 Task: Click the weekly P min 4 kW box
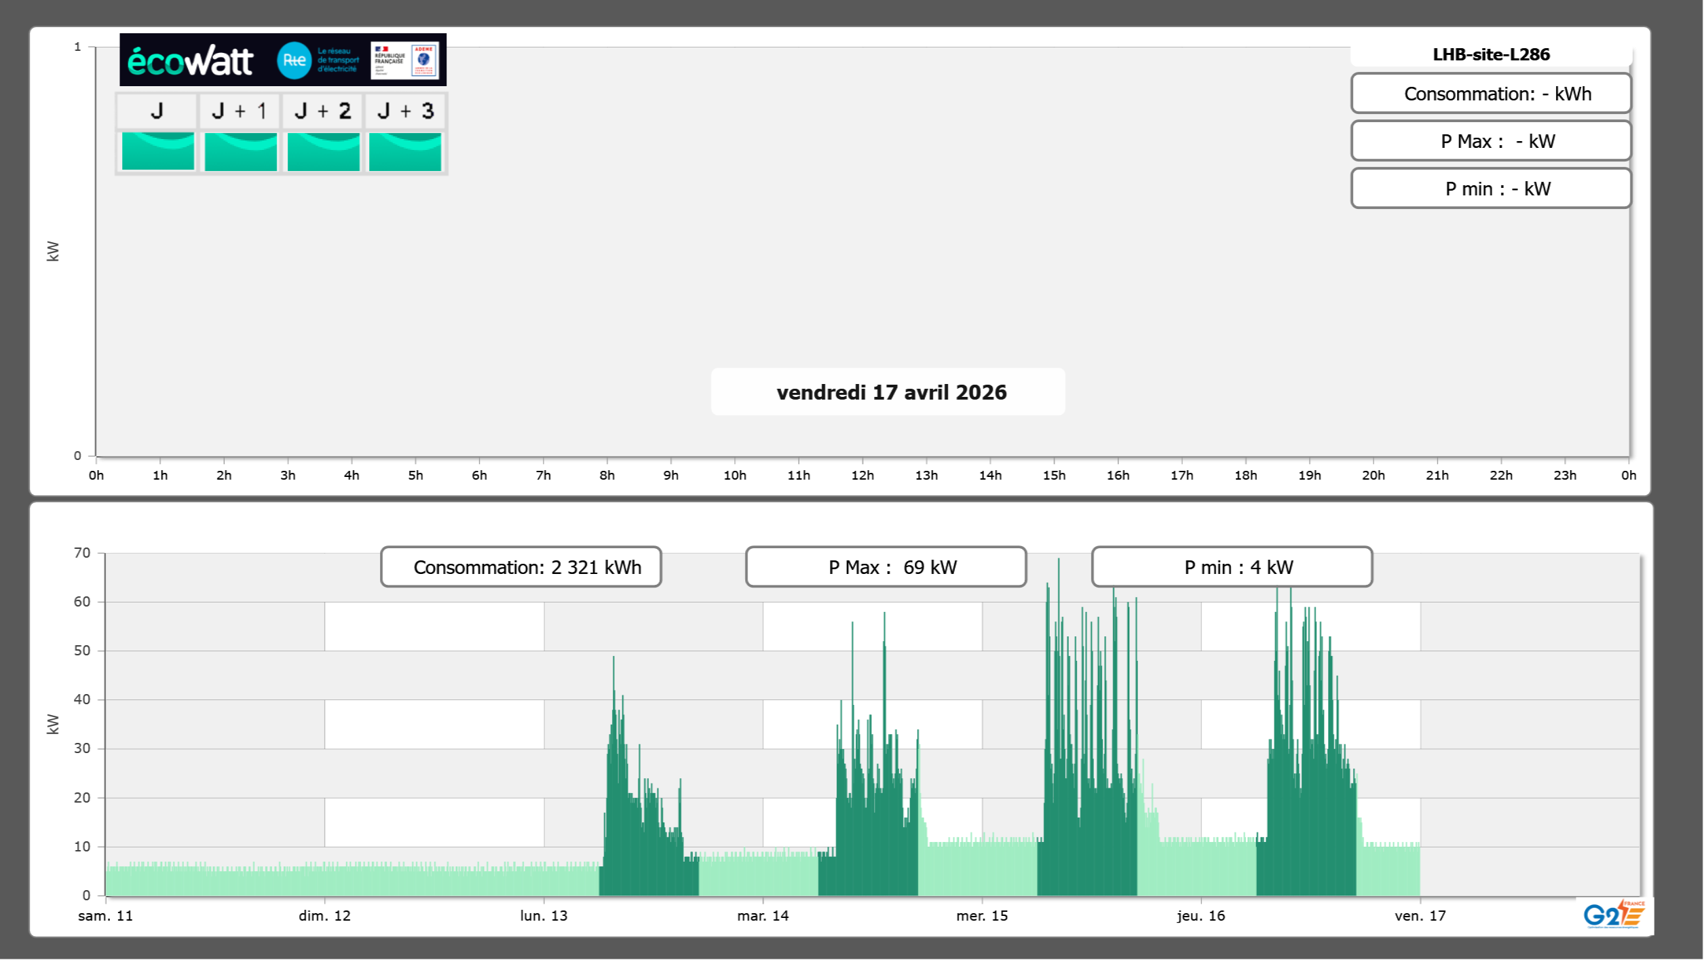[1232, 567]
